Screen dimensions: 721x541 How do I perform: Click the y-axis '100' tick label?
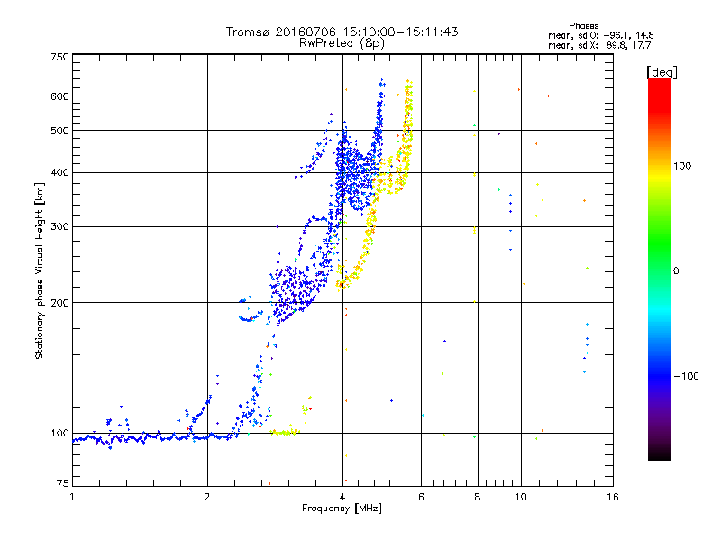tap(59, 433)
